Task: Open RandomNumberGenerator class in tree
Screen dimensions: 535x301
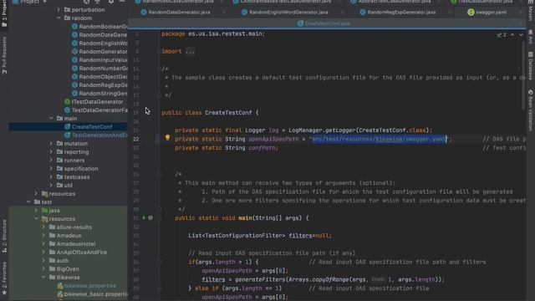Action: point(99,69)
